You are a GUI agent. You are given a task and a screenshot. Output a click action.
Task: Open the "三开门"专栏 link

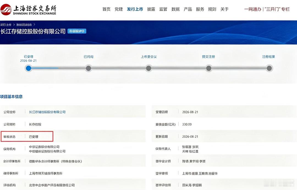pyautogui.click(x=277, y=9)
